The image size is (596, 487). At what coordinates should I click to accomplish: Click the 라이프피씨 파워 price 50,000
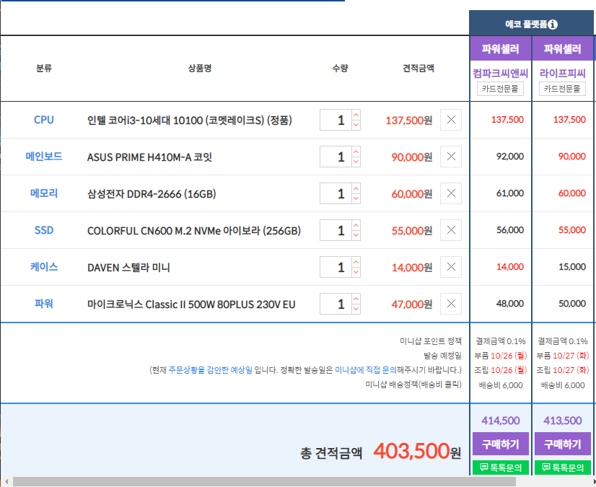[x=571, y=303]
